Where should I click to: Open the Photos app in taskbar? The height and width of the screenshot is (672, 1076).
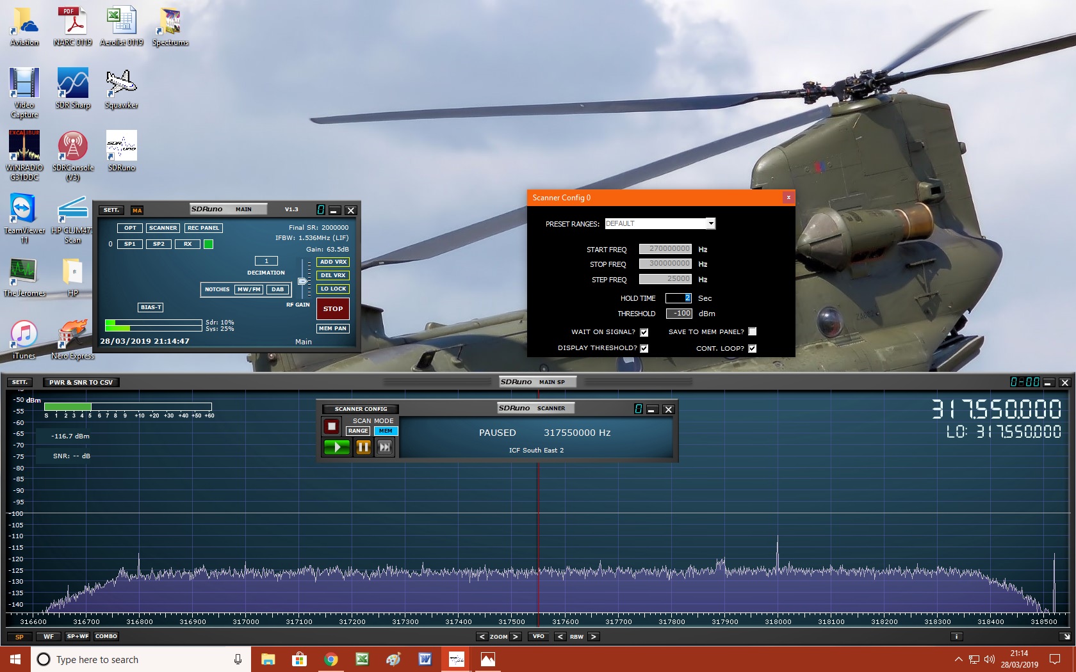(x=487, y=659)
